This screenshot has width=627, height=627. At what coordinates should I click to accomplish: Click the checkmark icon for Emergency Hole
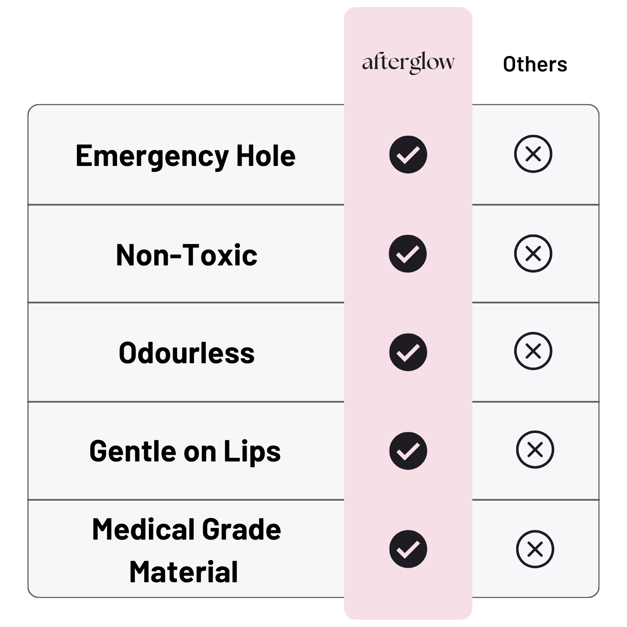[408, 155]
